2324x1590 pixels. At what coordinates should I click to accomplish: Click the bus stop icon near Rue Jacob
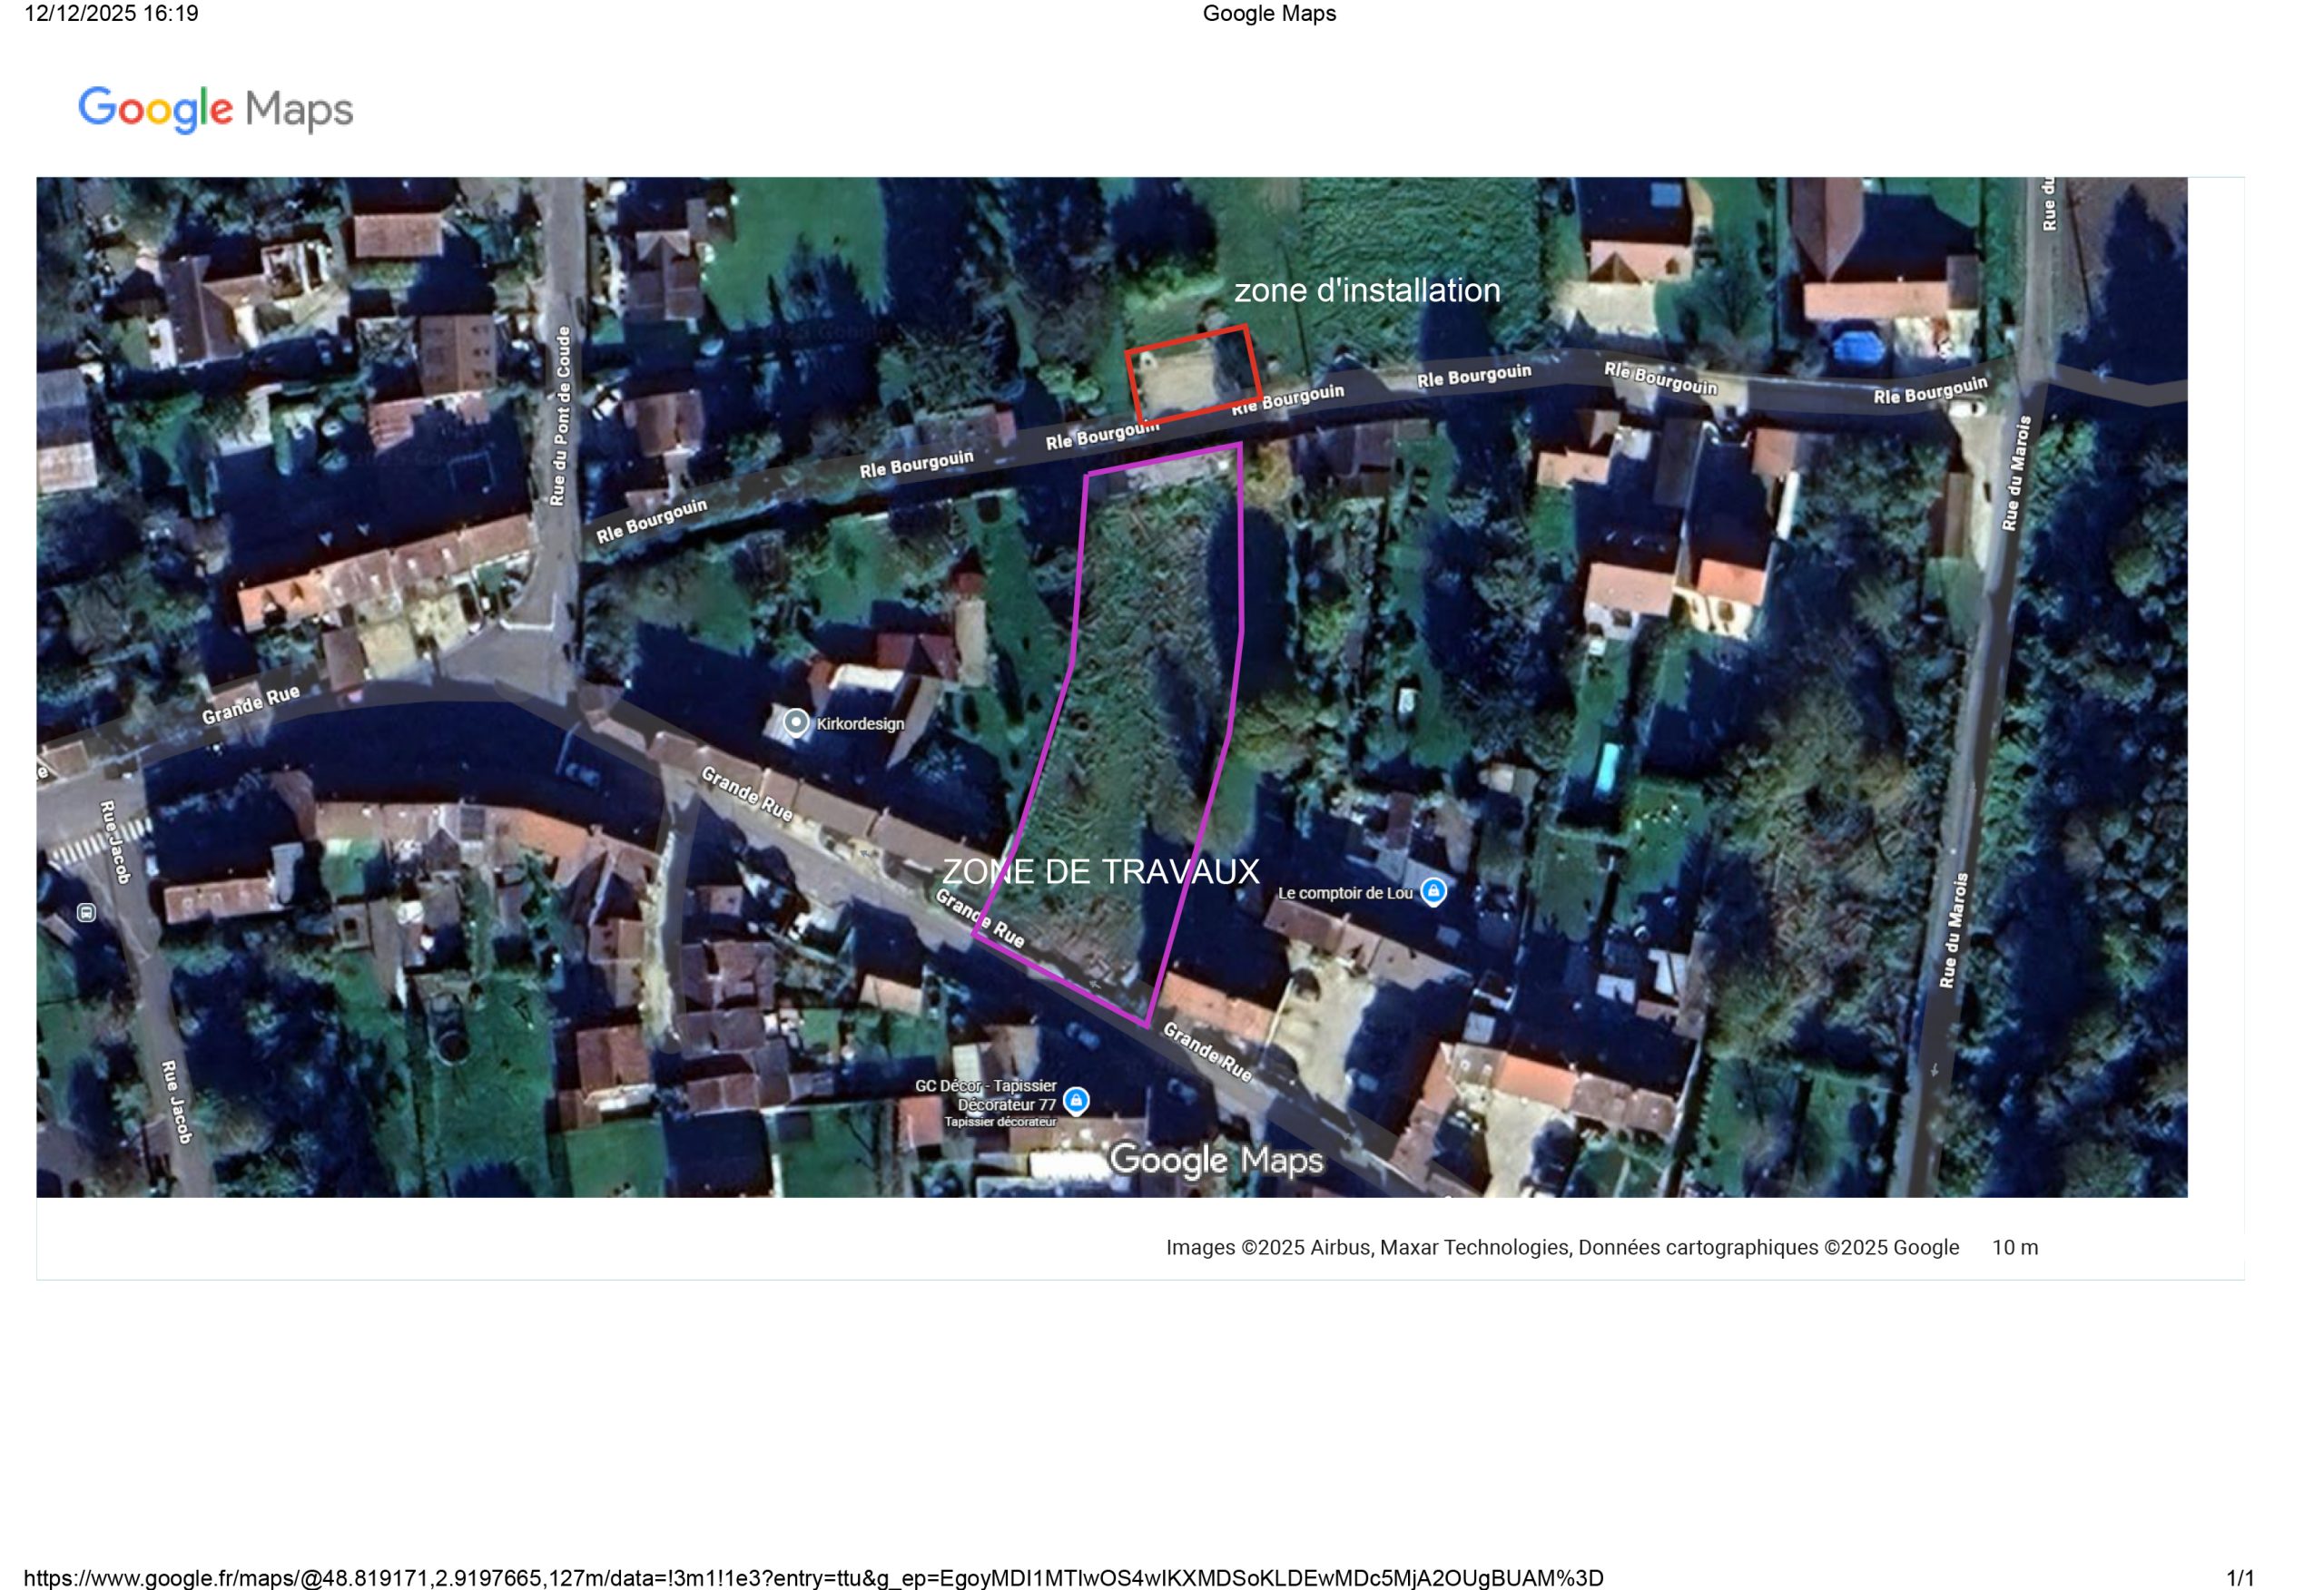[x=87, y=912]
